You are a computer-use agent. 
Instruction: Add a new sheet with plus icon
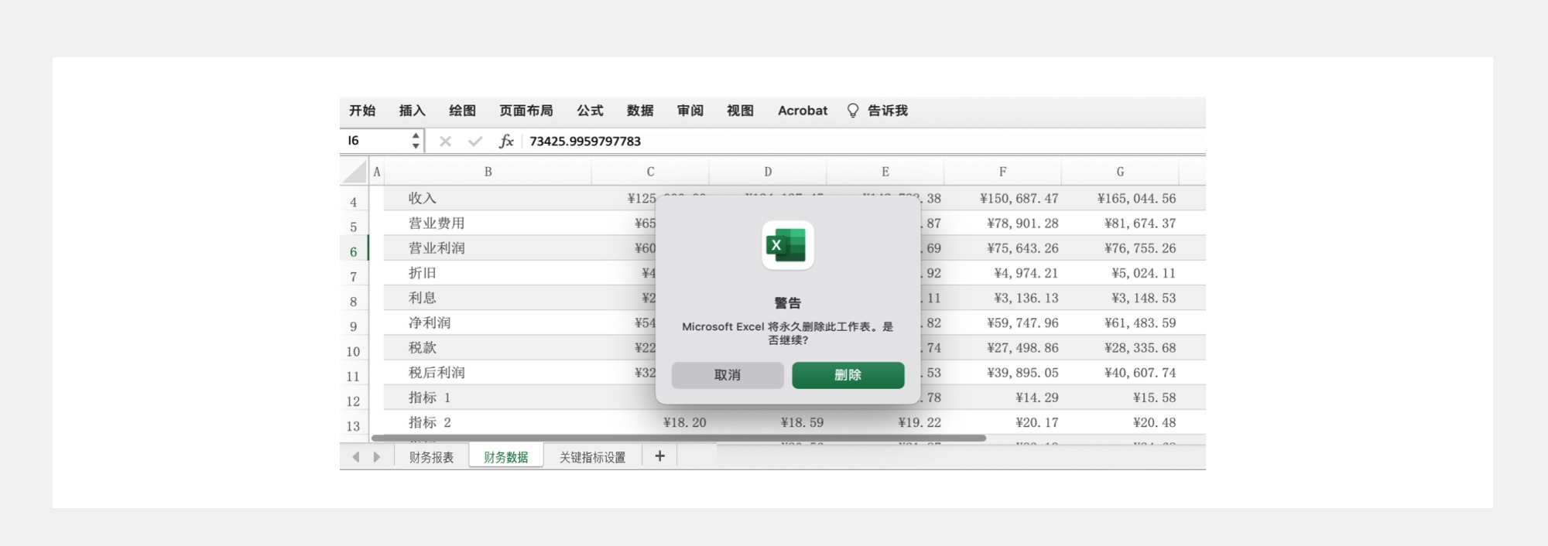(659, 456)
